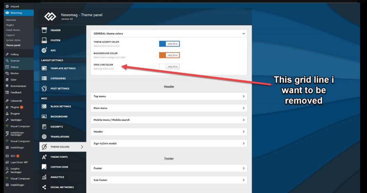Open Header settings icon in theme panel menu

point(44,30)
